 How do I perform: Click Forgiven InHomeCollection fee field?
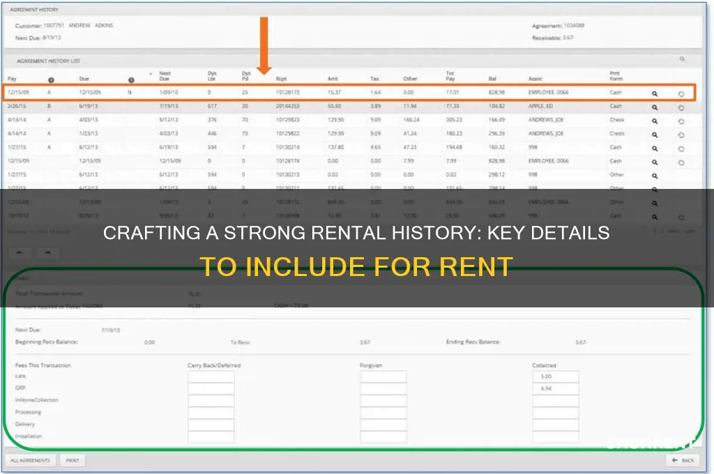click(383, 401)
